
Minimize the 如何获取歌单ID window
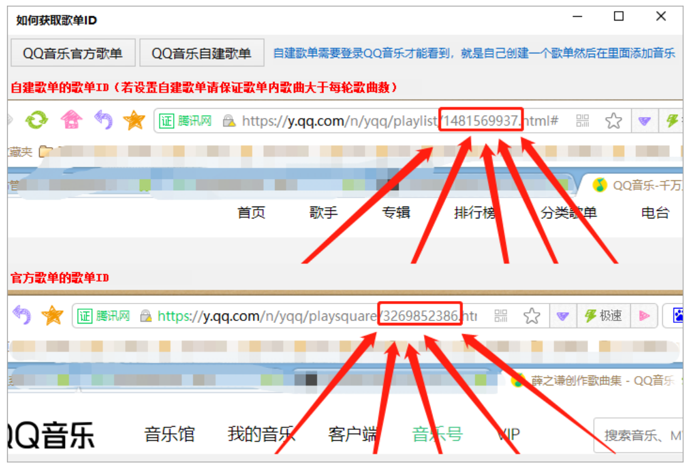point(577,17)
